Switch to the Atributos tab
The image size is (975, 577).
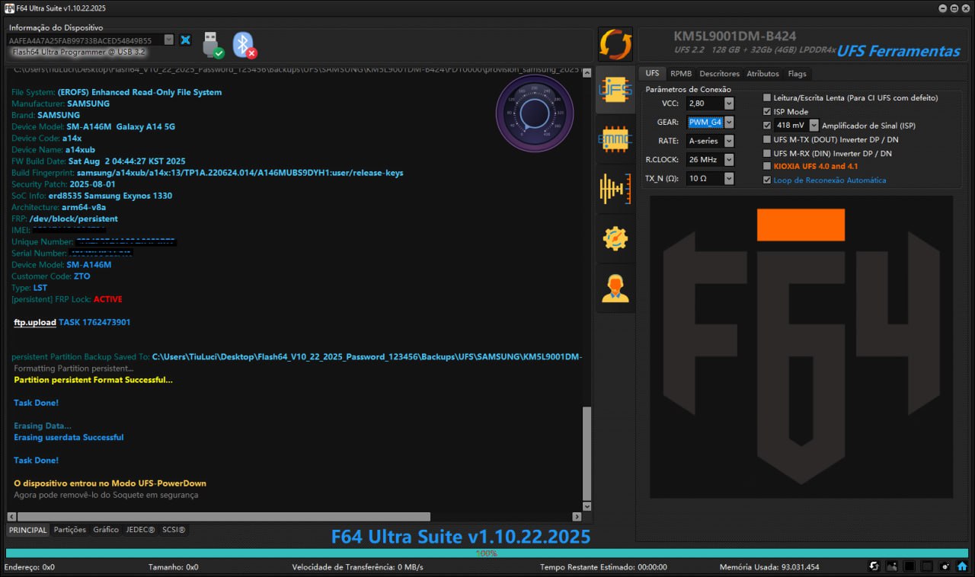762,74
